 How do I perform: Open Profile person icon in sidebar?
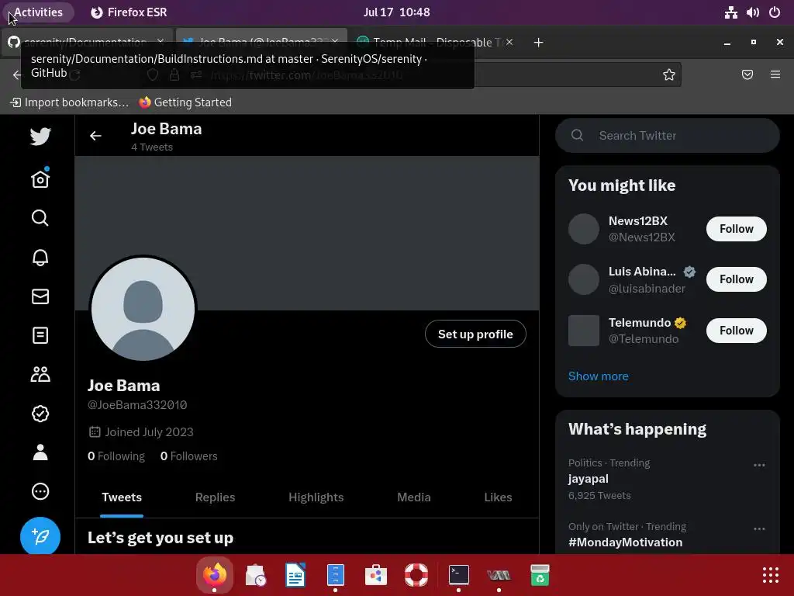(x=40, y=452)
